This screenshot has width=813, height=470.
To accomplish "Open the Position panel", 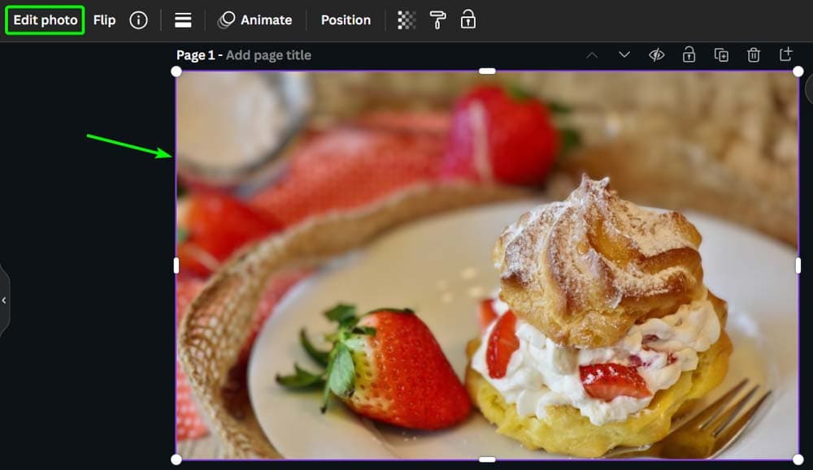I will click(x=346, y=20).
